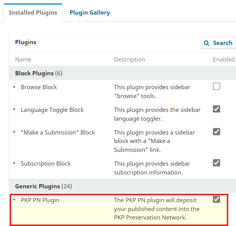The width and height of the screenshot is (236, 226).
Task: Disable the "Make a Submission" Block checkbox
Action: 217,132
